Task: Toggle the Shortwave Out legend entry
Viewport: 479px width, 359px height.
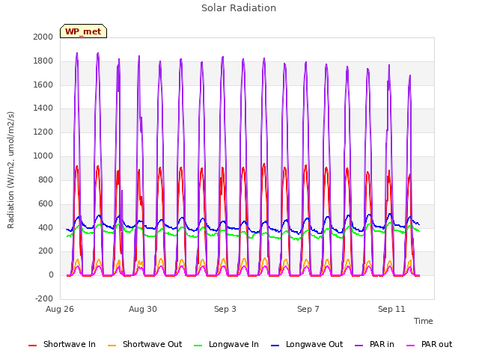Action: (144, 345)
